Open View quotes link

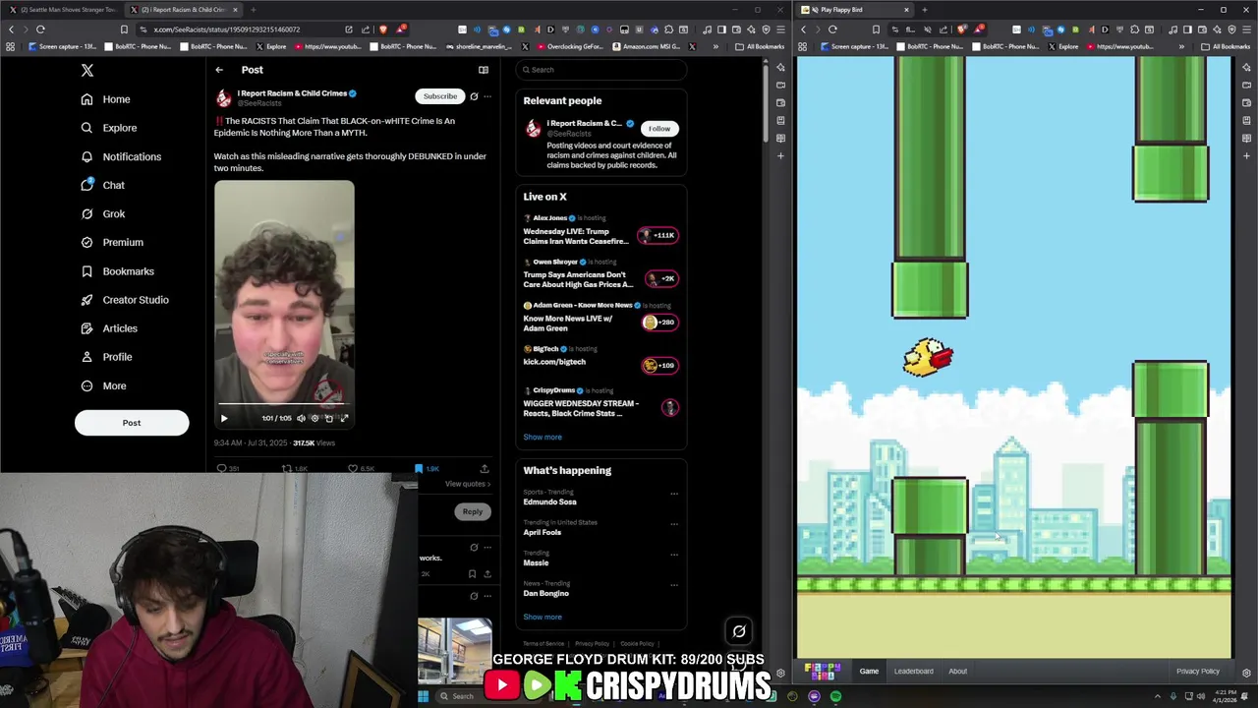468,484
